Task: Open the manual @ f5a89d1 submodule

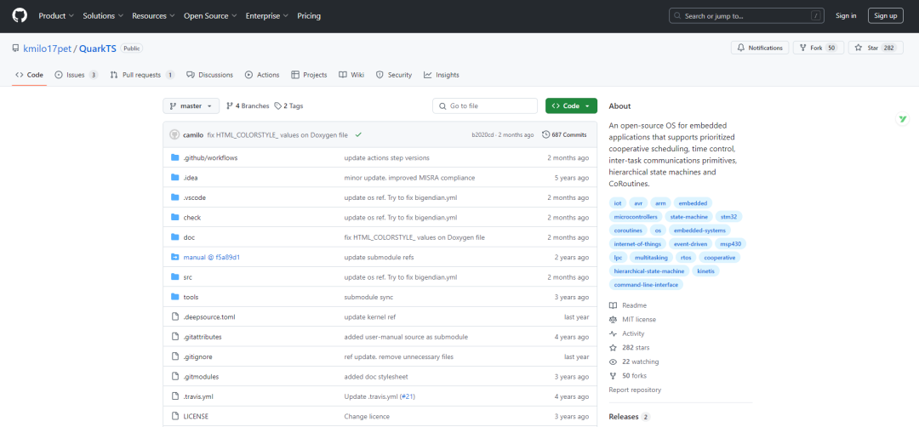Action: coord(212,257)
